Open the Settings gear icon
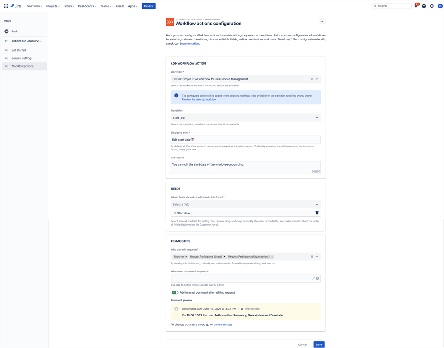The height and width of the screenshot is (348, 444). [x=432, y=6]
